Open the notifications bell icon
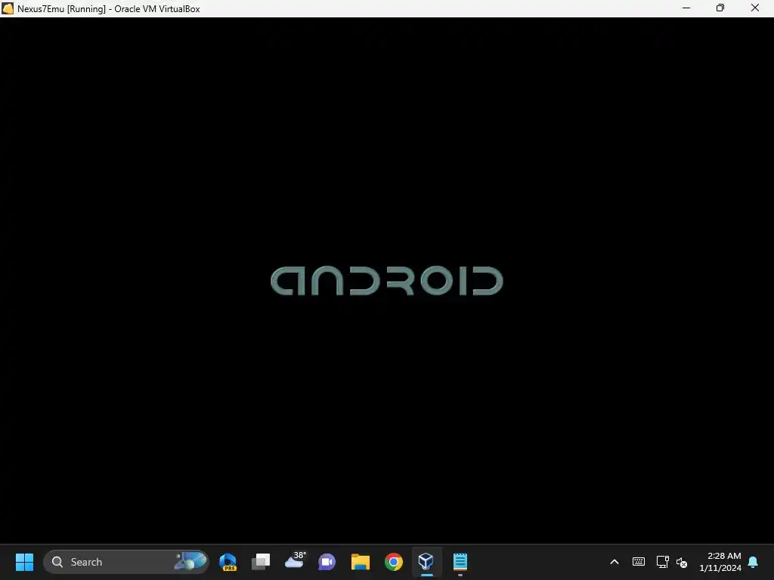This screenshot has height=580, width=774. click(x=753, y=562)
